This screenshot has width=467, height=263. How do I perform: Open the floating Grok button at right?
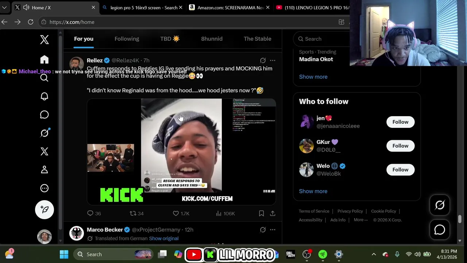pos(440,205)
